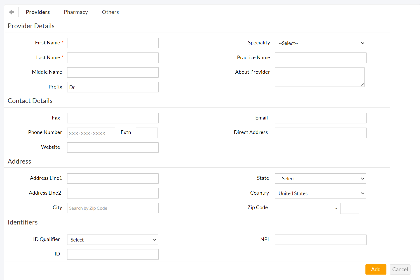Open the ID Qualifier select menu

(112, 240)
